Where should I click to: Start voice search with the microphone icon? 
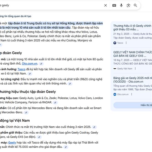[x=121, y=5]
